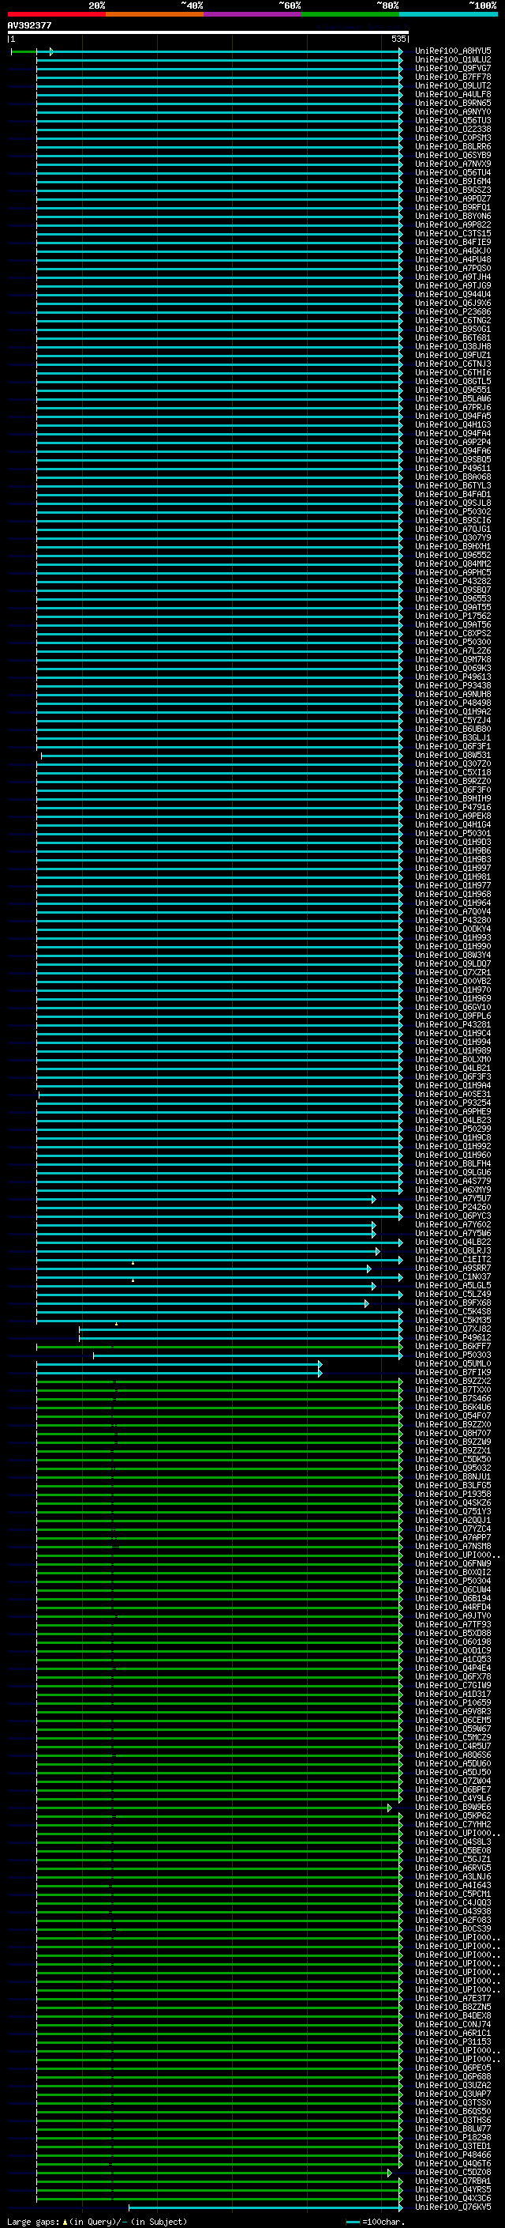505x2228 pixels.
Task: Click the red 20% identity legend segment
Action: (x=56, y=14)
